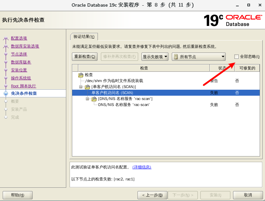
Task: Click the folder icon of DNS/NIS 名称服务 group
Action: click(94, 99)
